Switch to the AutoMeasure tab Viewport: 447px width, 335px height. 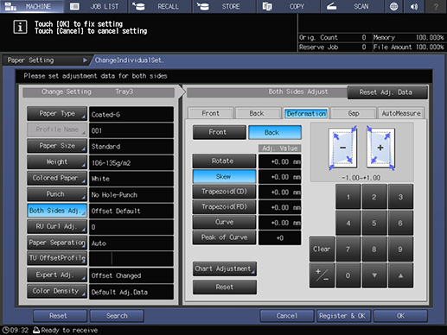[x=401, y=113]
